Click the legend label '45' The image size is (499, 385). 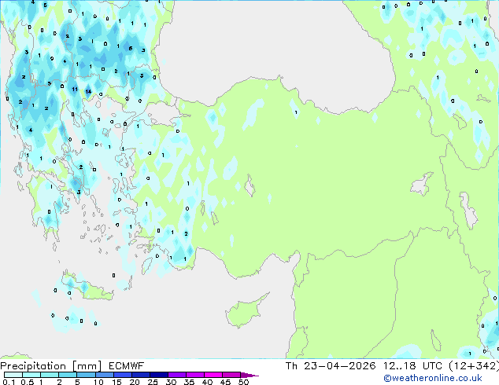225,382
